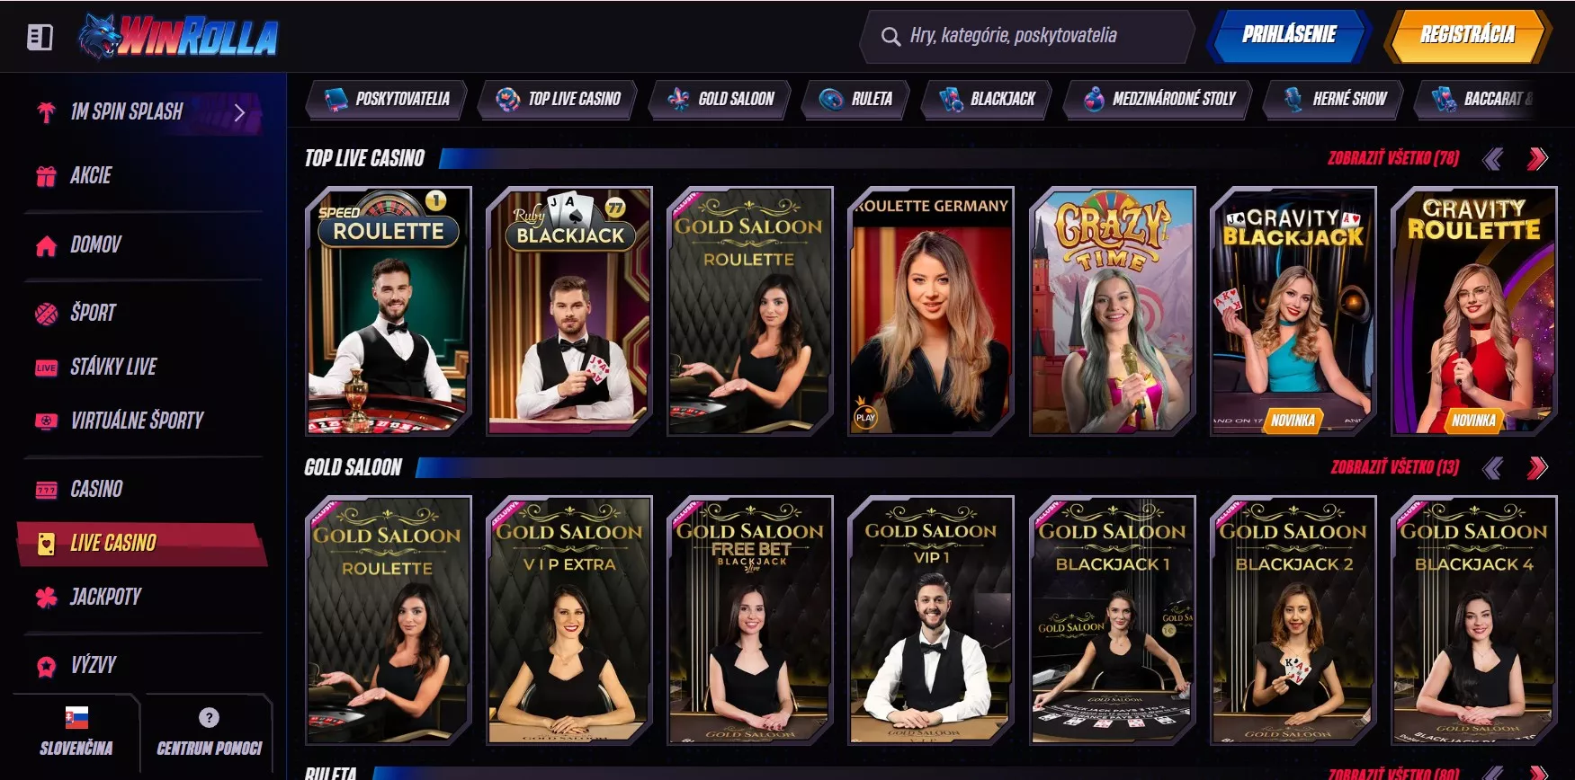View all 78 Top Live Casino games

(1393, 159)
